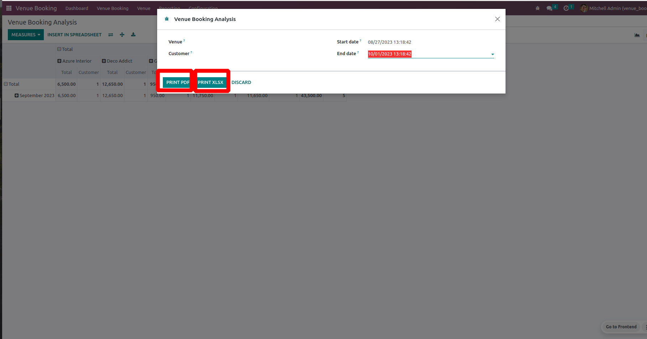Open the MEASURES dropdown
The width and height of the screenshot is (647, 339).
26,35
